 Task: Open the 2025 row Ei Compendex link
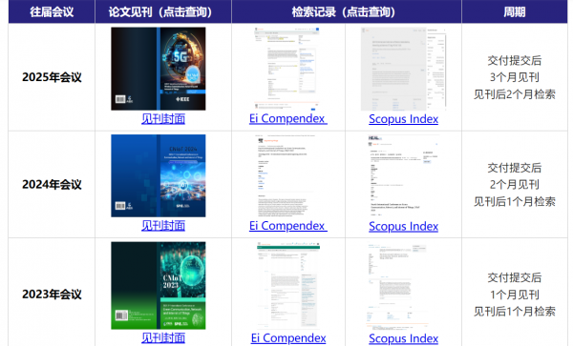(288, 118)
